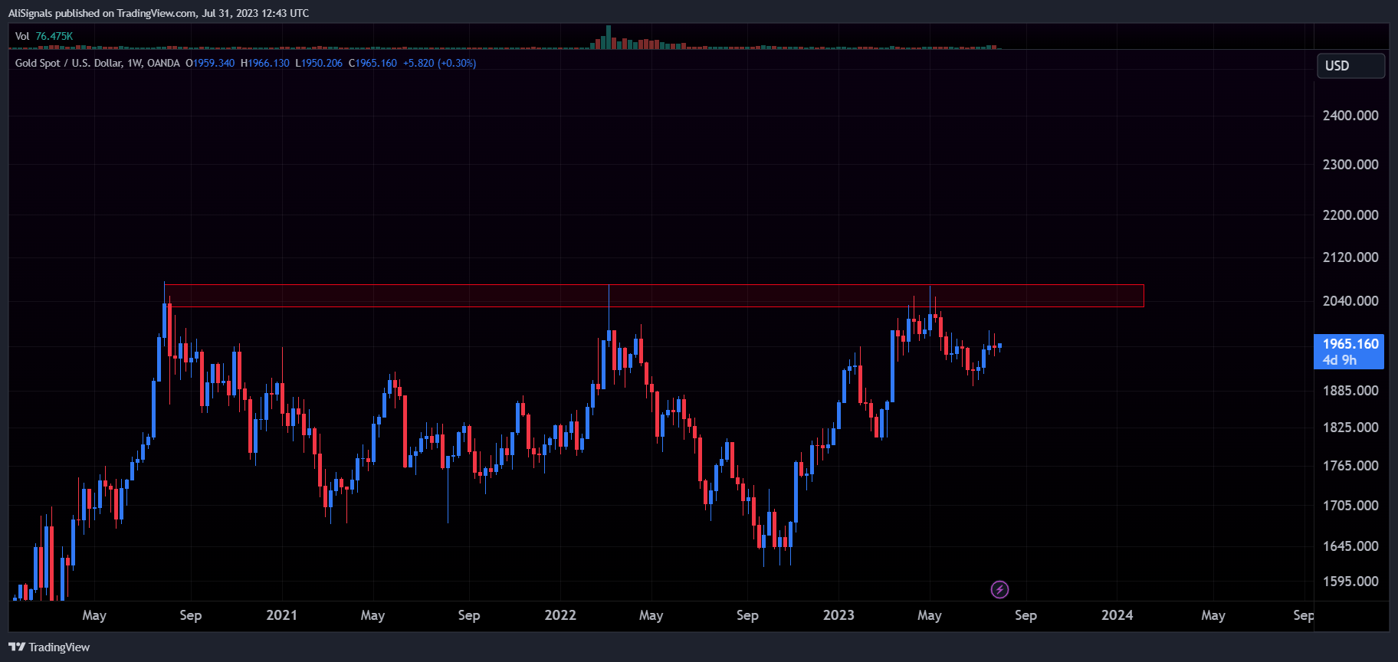Viewport: 1398px width, 662px height.
Task: Click the tallest volume bar in volume pane
Action: coord(609,37)
